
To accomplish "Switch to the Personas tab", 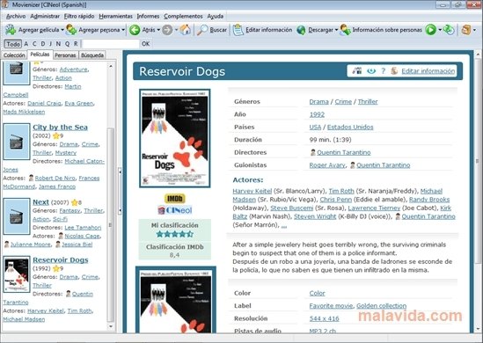I will (65, 55).
